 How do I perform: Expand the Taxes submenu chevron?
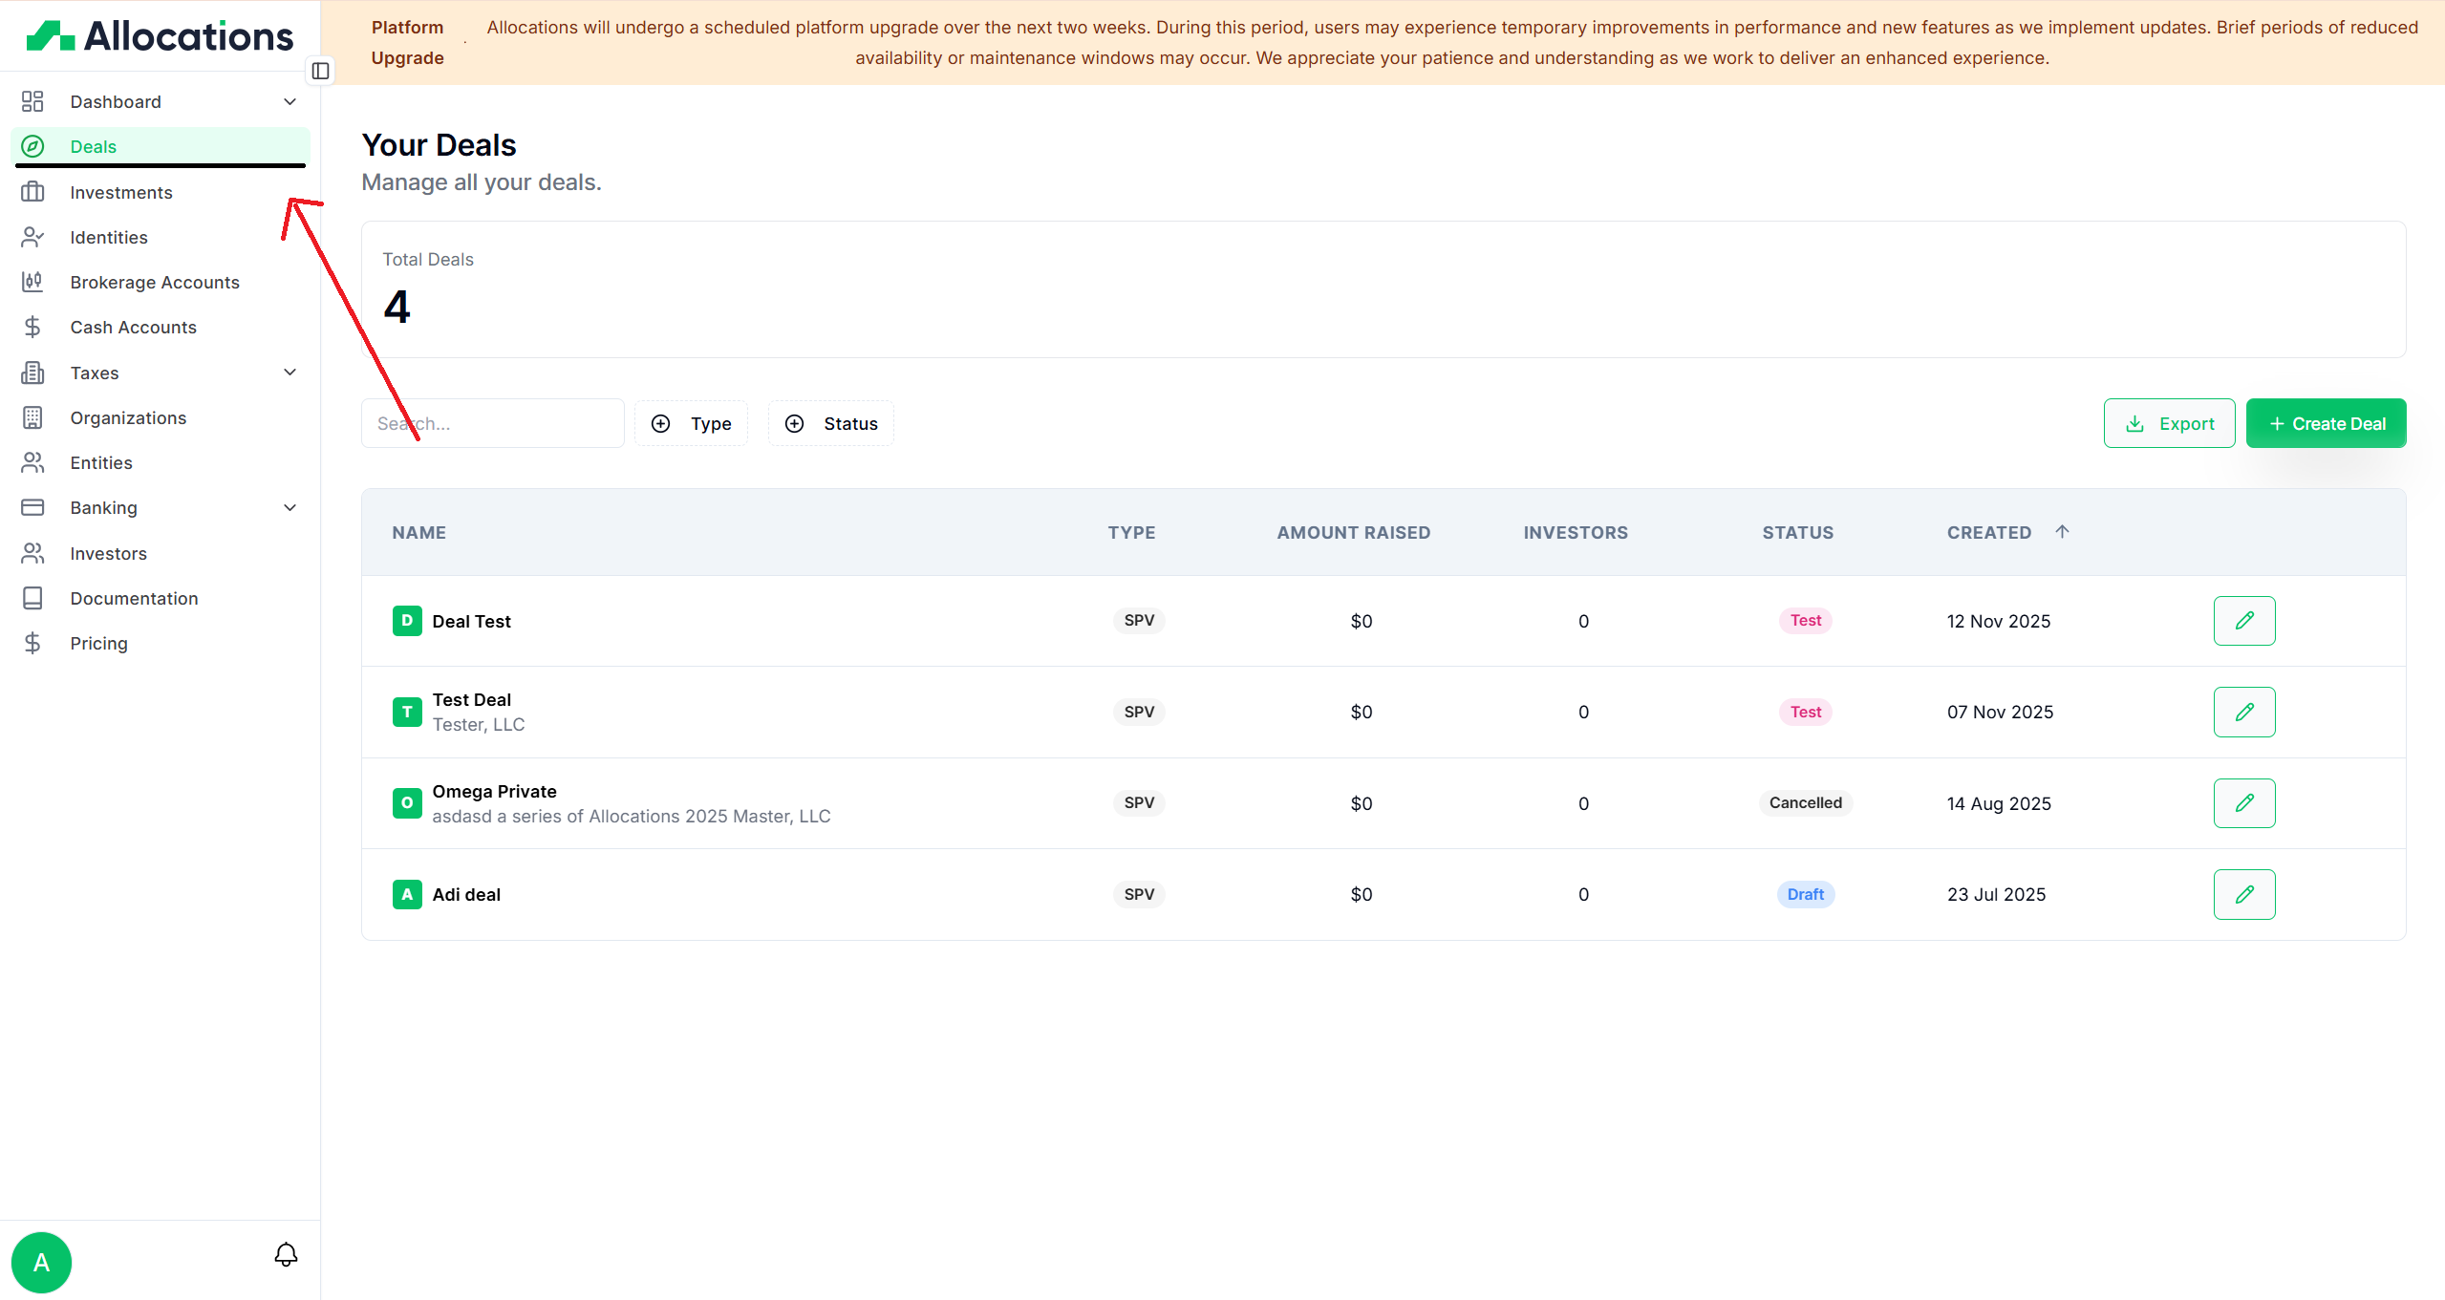point(290,373)
